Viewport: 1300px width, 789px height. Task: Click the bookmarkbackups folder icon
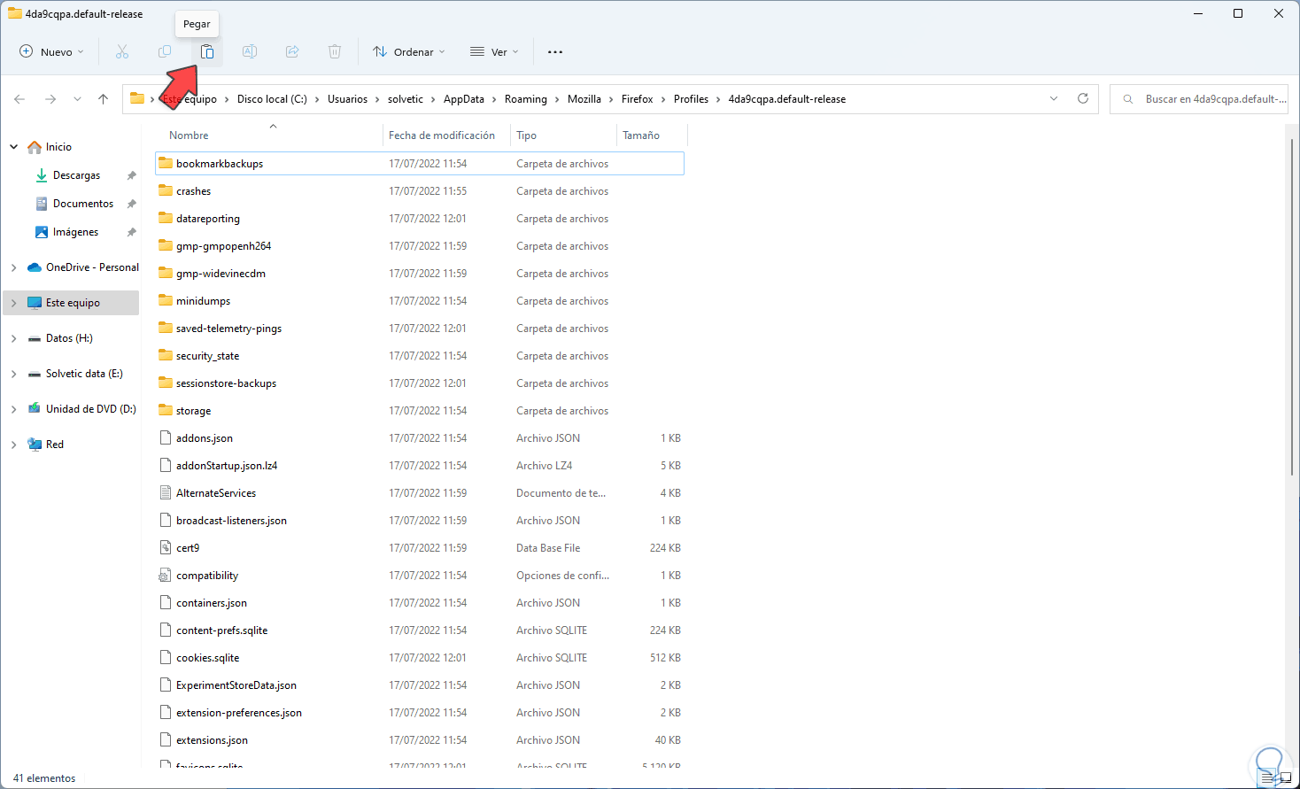166,163
